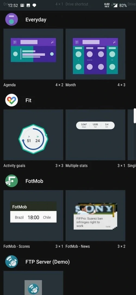Tap the chat bubble notification icon
Image resolution: width=136 pixels, height=295 pixels.
(34, 5)
